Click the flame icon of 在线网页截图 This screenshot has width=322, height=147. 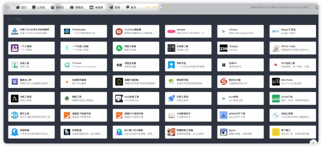pyautogui.click(x=67, y=82)
